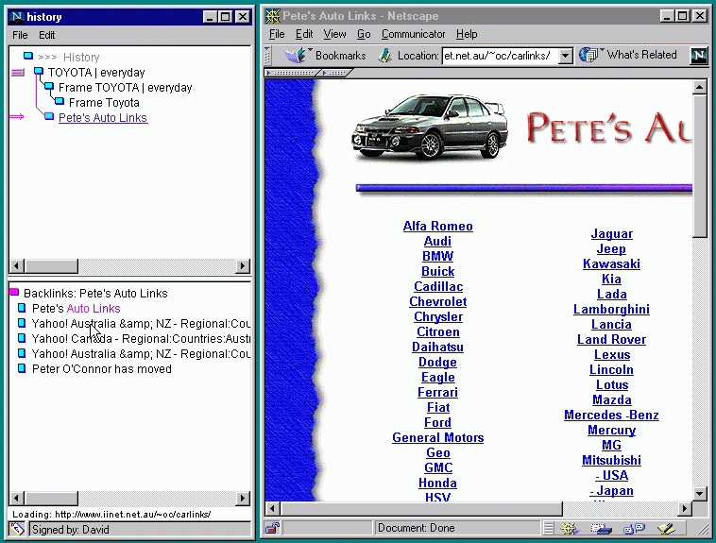
Task: Click the component bar grip handle
Action: pyautogui.click(x=549, y=529)
